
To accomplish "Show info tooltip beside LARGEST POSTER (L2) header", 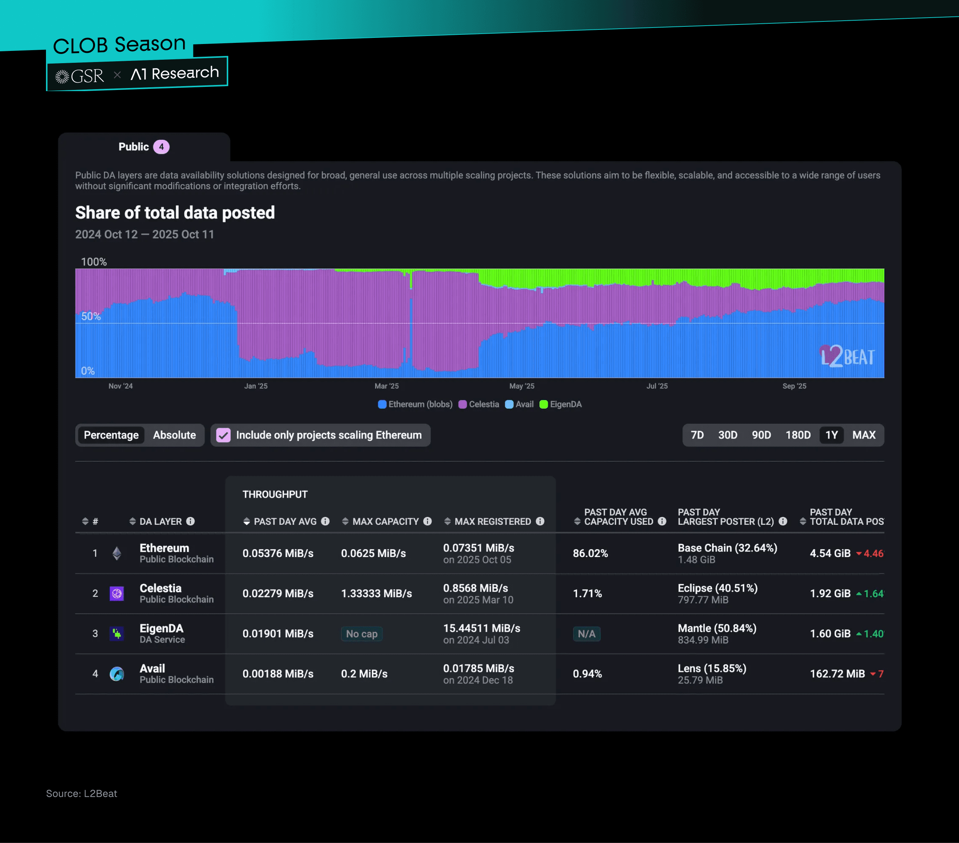I will click(783, 521).
